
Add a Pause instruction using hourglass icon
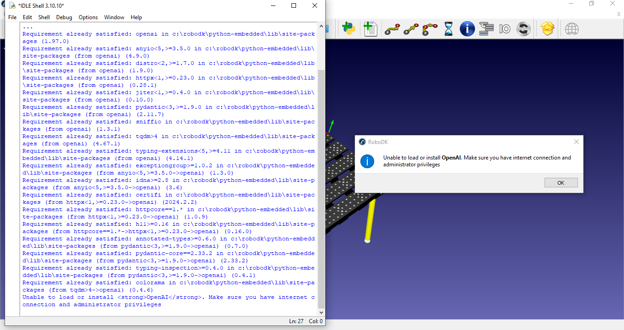tap(449, 29)
